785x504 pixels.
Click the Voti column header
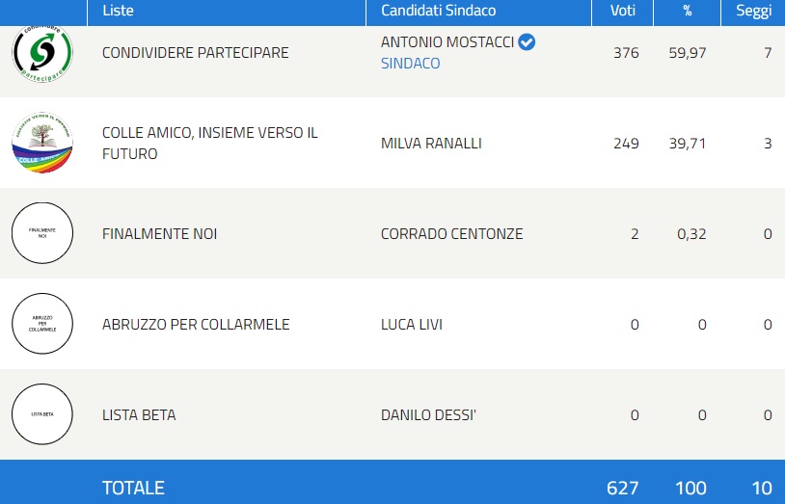coord(623,11)
